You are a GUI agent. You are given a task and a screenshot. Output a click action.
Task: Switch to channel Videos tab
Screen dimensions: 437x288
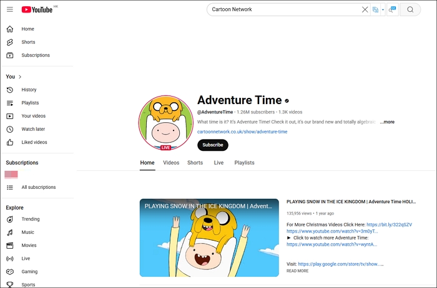(171, 163)
